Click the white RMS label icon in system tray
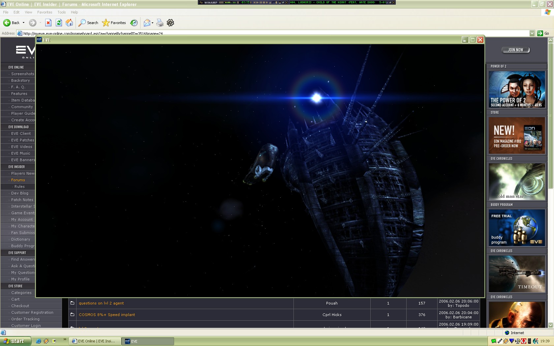554x346 pixels. tap(500, 341)
